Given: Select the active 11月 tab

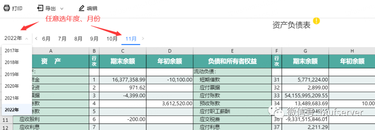Looking at the screenshot, I should coord(131,38).
